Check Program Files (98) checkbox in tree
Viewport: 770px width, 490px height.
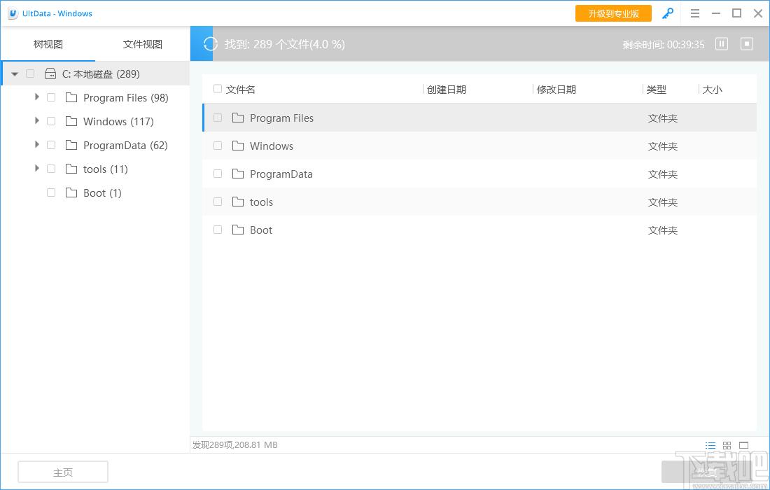click(x=51, y=97)
